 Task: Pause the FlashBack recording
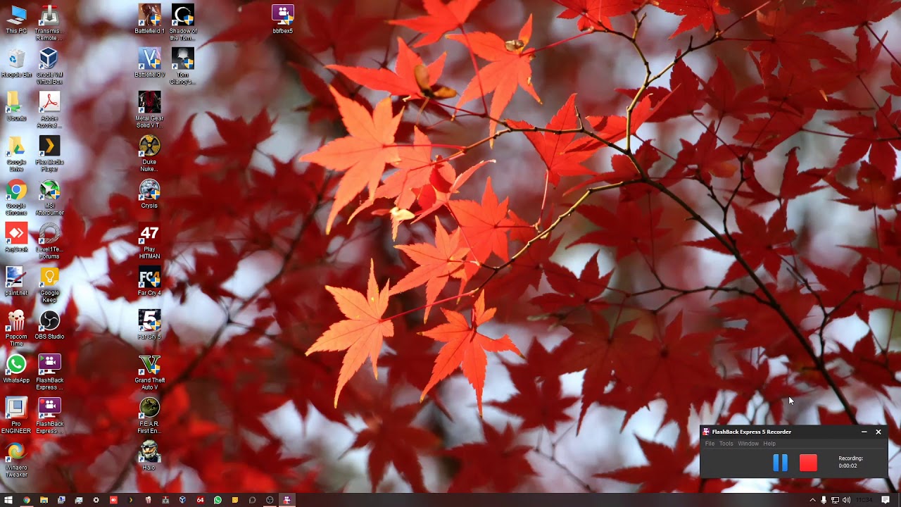(780, 463)
